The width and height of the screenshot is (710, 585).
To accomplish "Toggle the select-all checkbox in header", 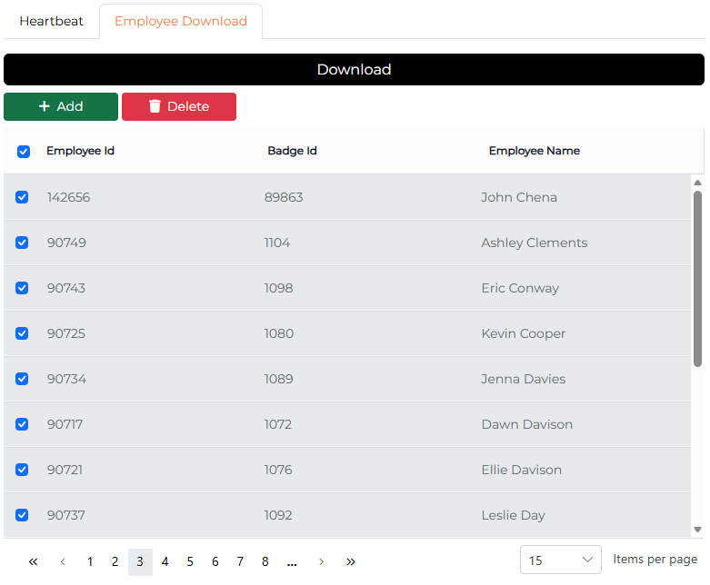I will [24, 152].
